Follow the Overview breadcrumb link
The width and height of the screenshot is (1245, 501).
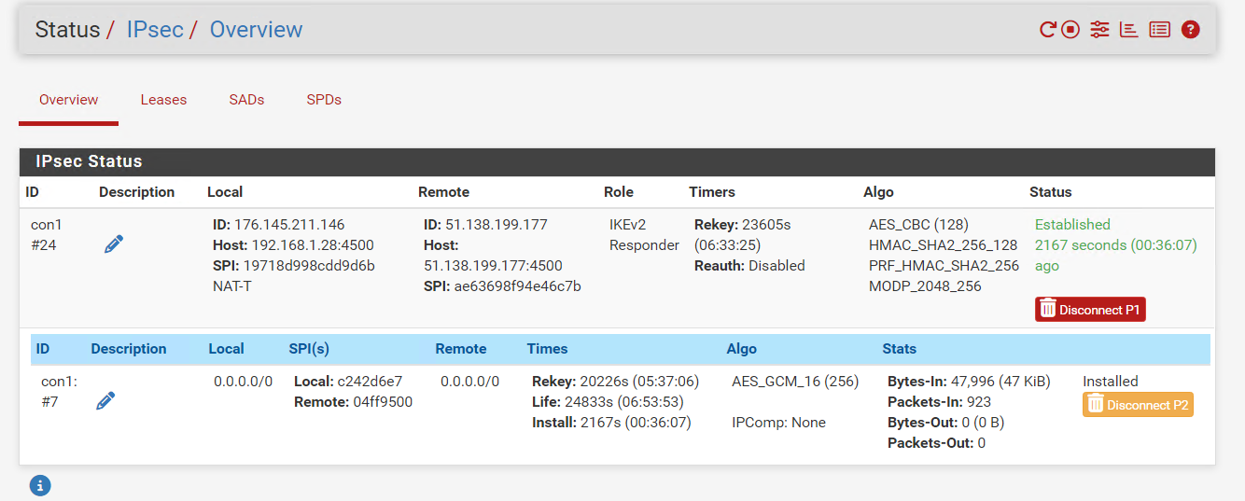[x=256, y=29]
